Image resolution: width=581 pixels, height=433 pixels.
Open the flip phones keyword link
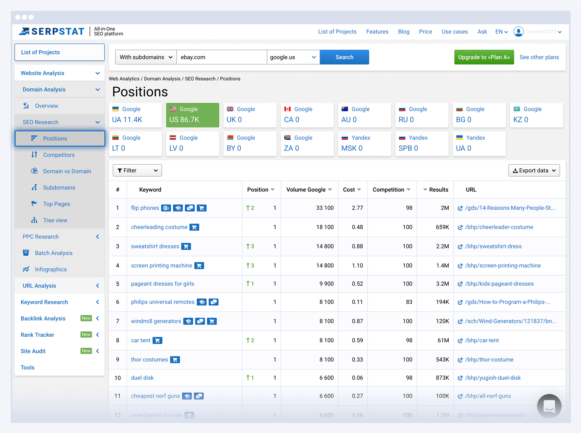pos(145,208)
